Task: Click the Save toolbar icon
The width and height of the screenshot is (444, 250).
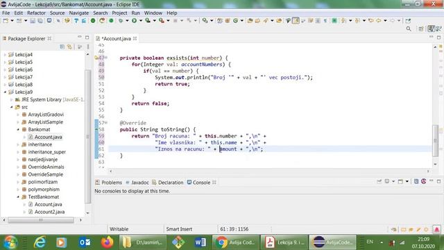Action: [33, 21]
